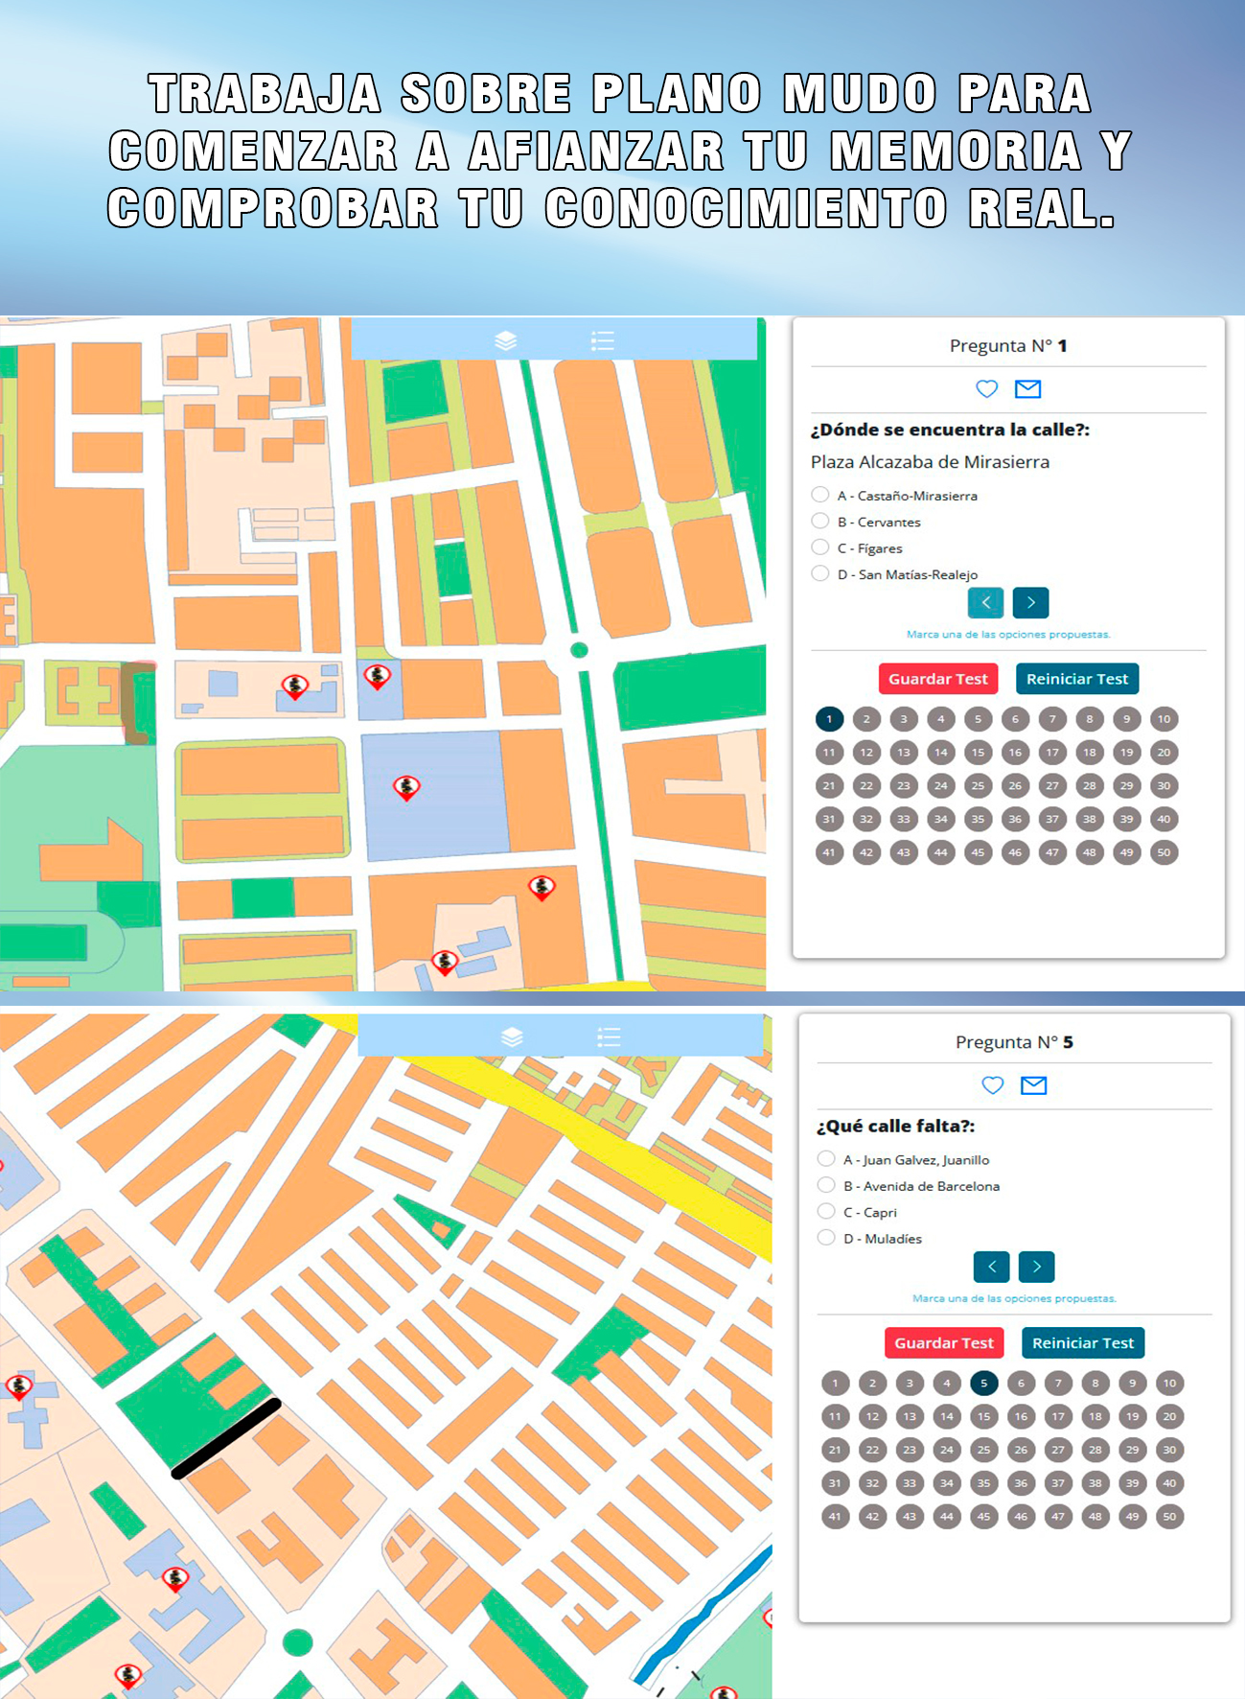Go to next question in Pregunta 1 panel
The width and height of the screenshot is (1245, 1699).
1030,602
